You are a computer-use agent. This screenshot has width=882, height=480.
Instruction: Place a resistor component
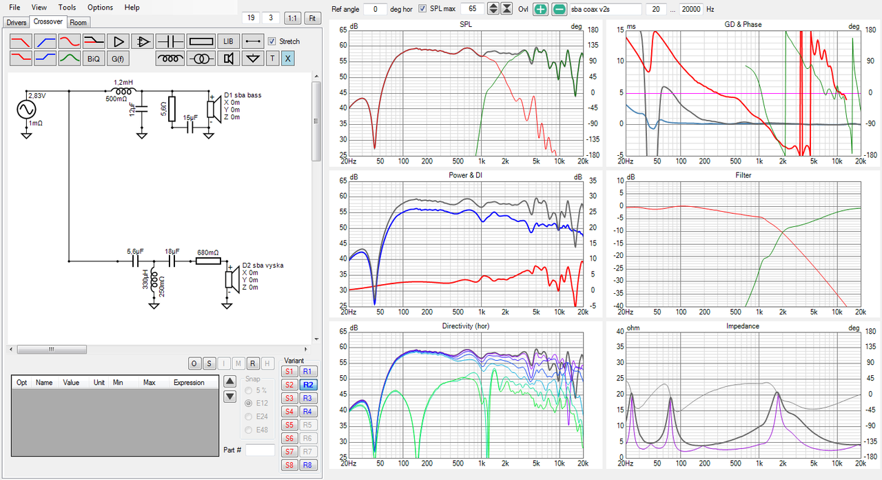point(201,41)
